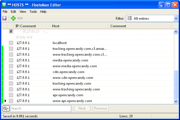Select host www.tracking.opencandy.com.s3....
The width and height of the screenshot is (180, 120).
point(80,54)
